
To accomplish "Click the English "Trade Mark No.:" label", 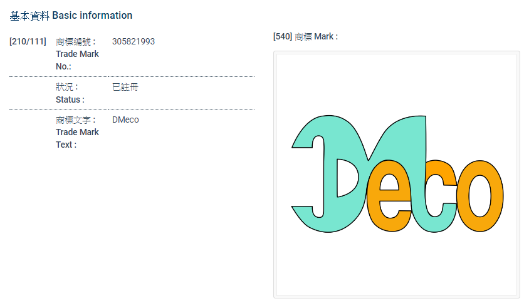I will tap(77, 60).
